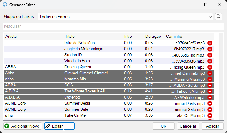The height and width of the screenshot is (133, 227).
Task: Click the CSV export icon
Action: (219, 17)
